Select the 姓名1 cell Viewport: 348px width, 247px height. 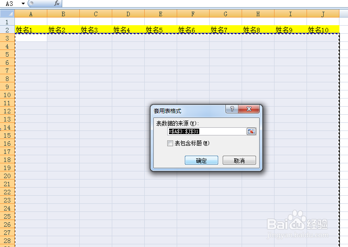click(x=31, y=30)
